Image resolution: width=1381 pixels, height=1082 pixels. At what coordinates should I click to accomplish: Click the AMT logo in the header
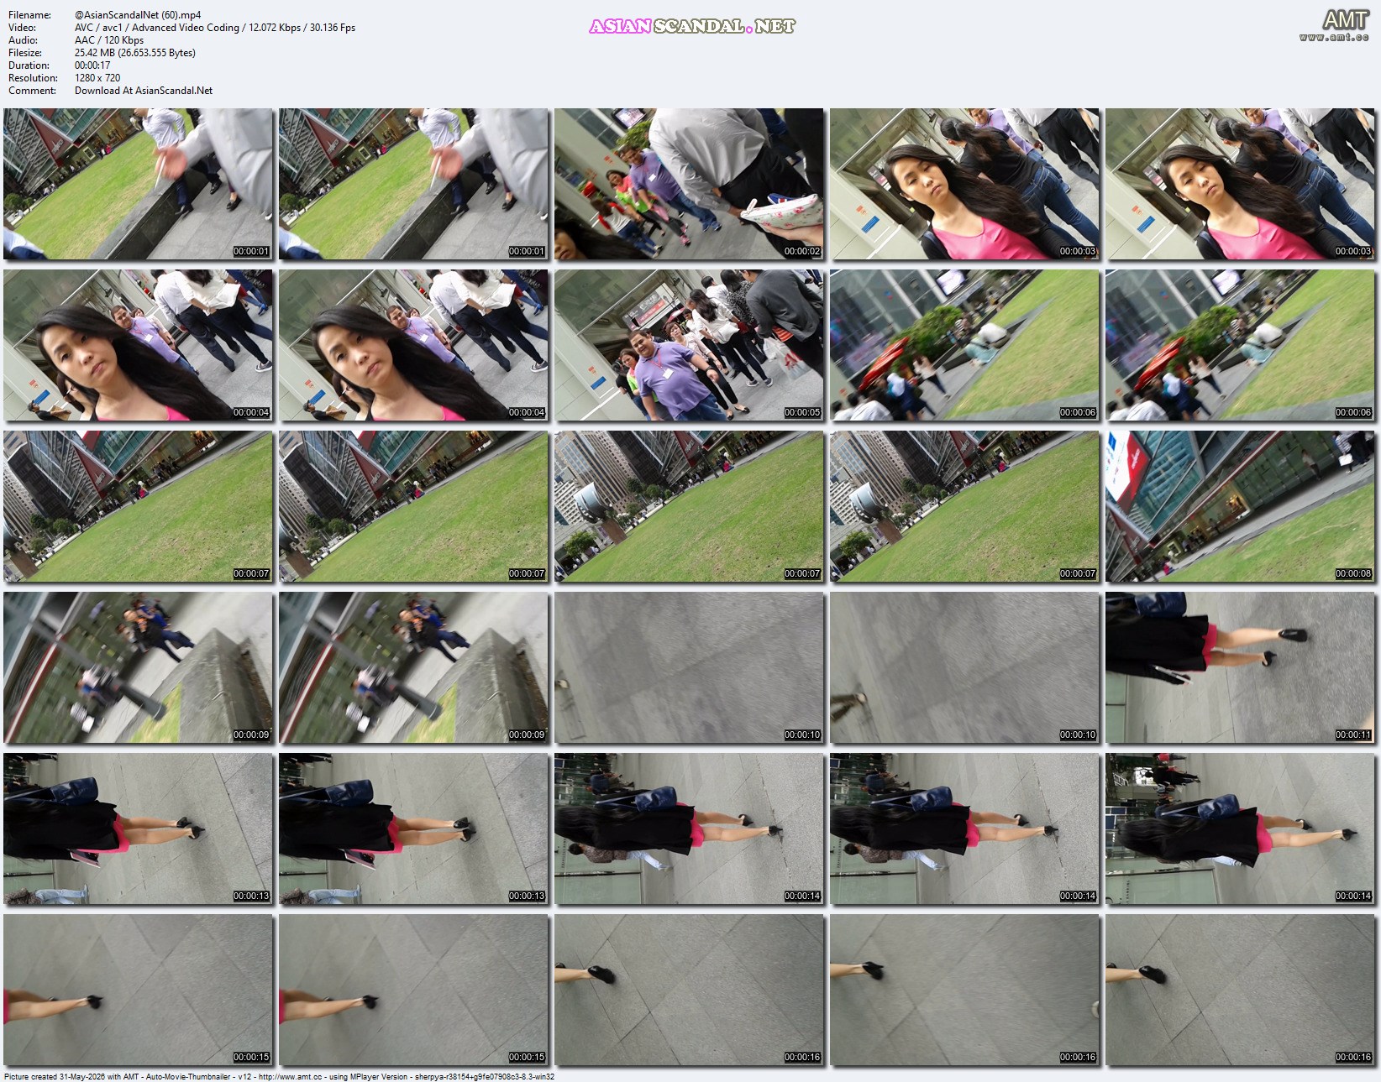[x=1334, y=24]
